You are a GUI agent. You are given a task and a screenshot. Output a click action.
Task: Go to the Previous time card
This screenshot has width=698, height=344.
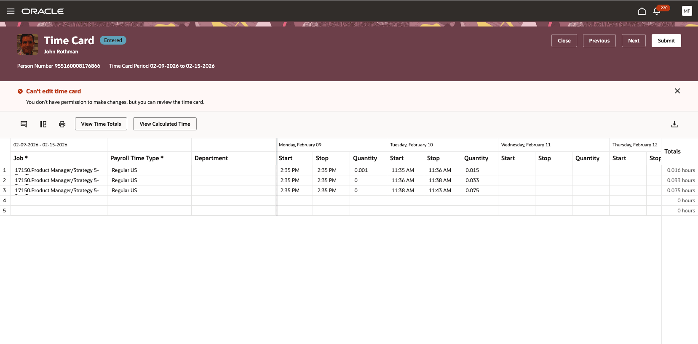coord(599,41)
